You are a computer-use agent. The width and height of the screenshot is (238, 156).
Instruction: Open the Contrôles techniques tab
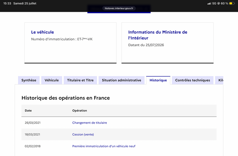[192, 80]
